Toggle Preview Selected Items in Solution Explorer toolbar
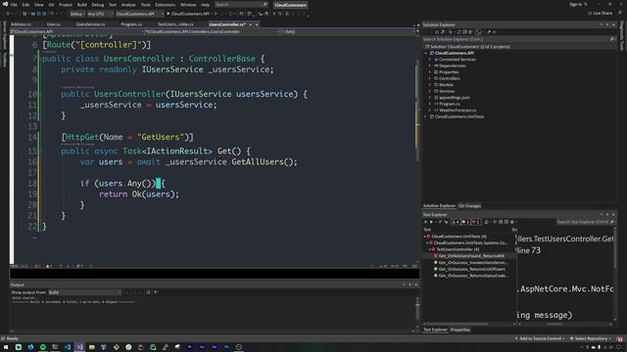The width and height of the screenshot is (627, 352). tap(495, 32)
